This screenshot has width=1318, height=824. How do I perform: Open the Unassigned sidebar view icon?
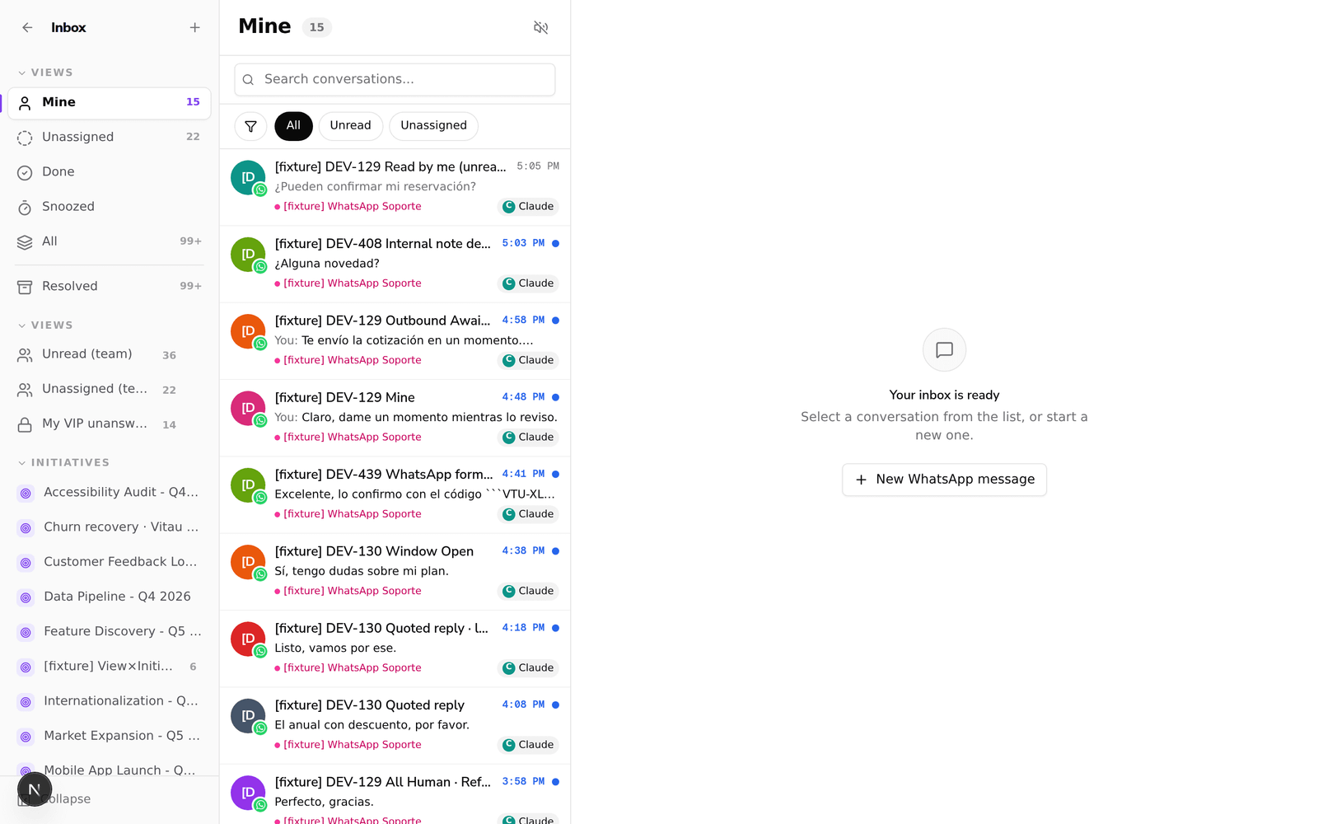[x=25, y=138]
